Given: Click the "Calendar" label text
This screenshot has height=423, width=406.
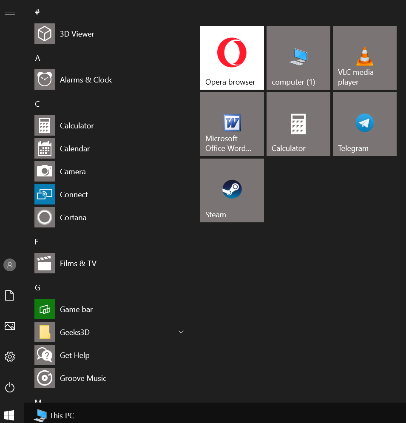Looking at the screenshot, I should (x=75, y=149).
